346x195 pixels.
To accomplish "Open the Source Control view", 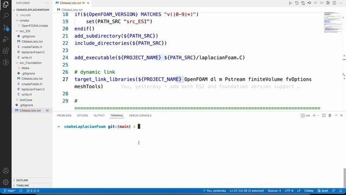I will pos(6,28).
